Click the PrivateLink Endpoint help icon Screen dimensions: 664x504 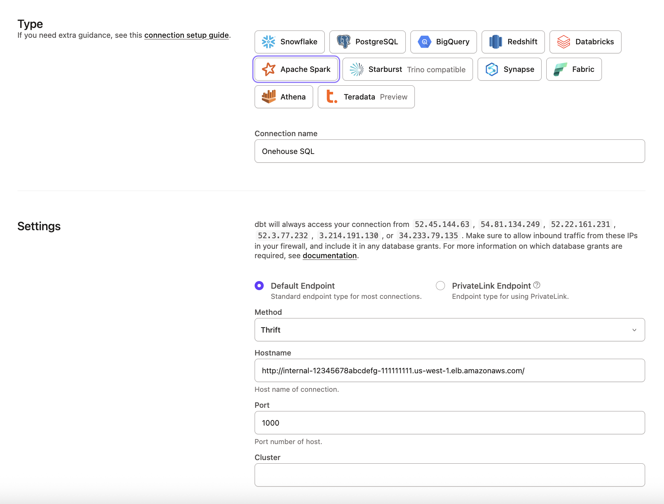click(x=537, y=285)
